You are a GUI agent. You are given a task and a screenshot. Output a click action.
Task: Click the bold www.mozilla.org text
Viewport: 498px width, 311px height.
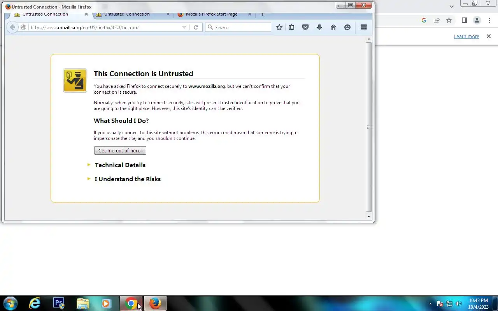click(x=207, y=86)
